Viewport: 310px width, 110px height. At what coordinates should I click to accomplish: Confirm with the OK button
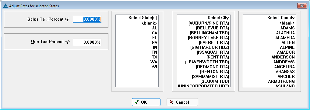[x=146, y=102]
